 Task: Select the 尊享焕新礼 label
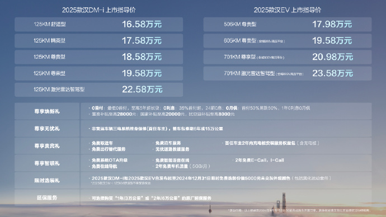pyautogui.click(x=47, y=111)
